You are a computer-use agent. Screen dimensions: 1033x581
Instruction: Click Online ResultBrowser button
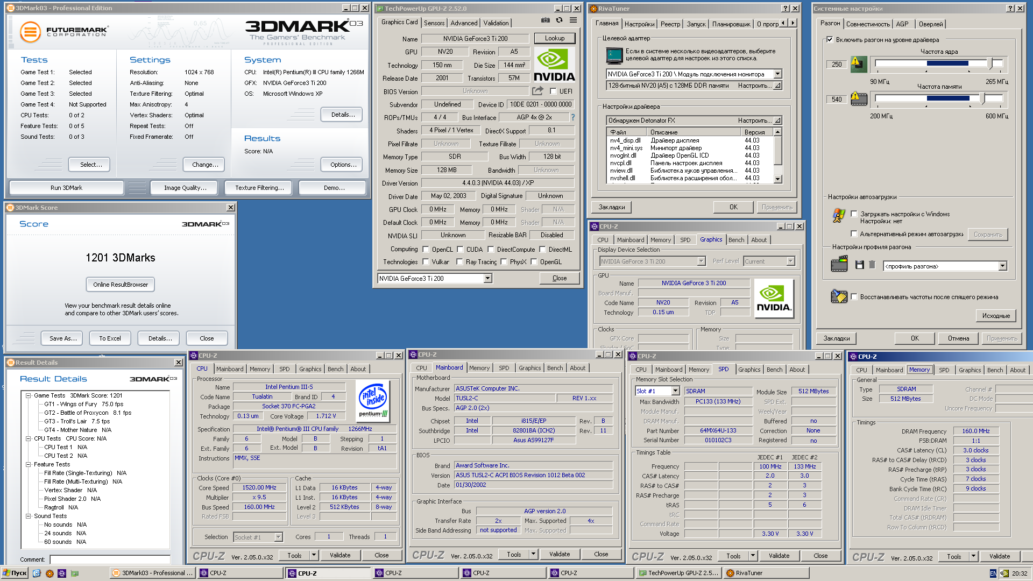(x=121, y=285)
